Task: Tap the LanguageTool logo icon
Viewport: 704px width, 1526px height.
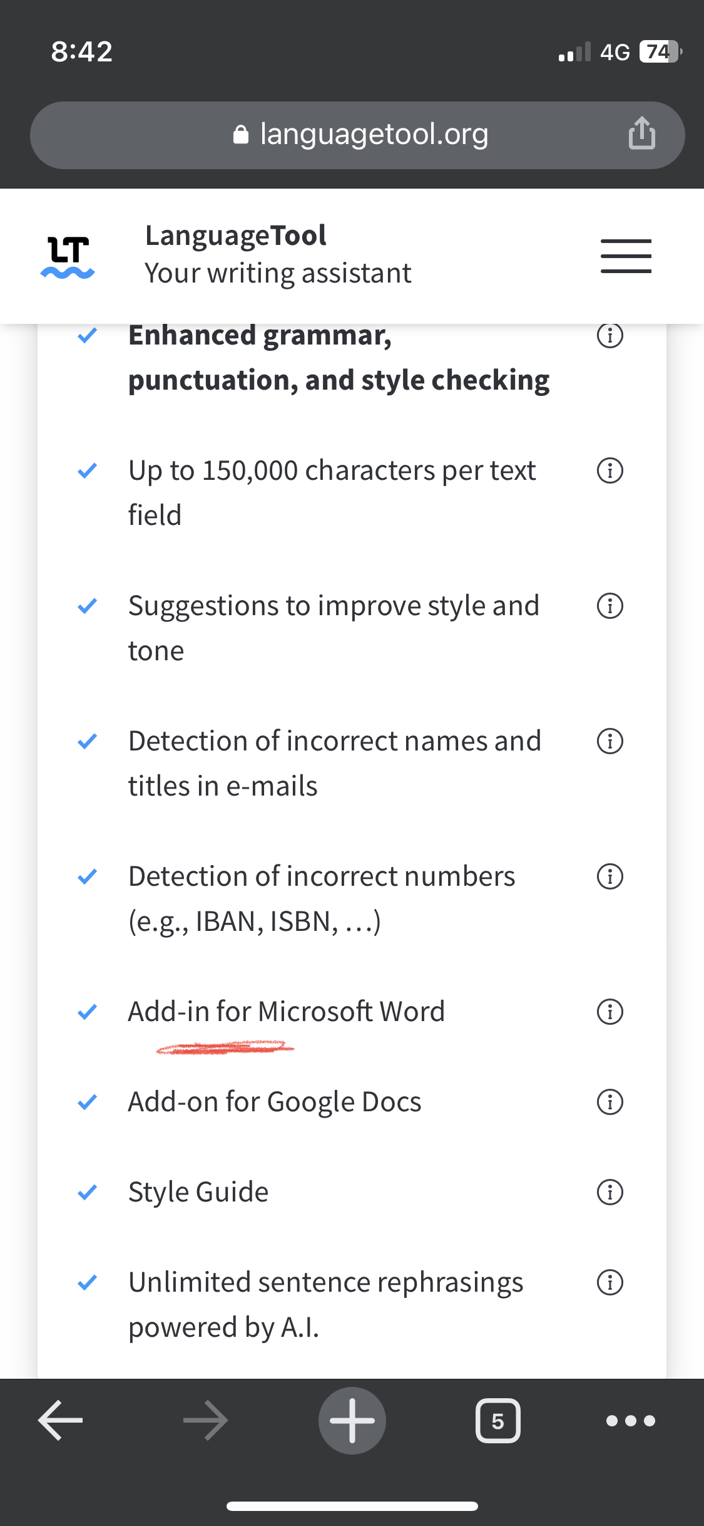Action: [68, 256]
